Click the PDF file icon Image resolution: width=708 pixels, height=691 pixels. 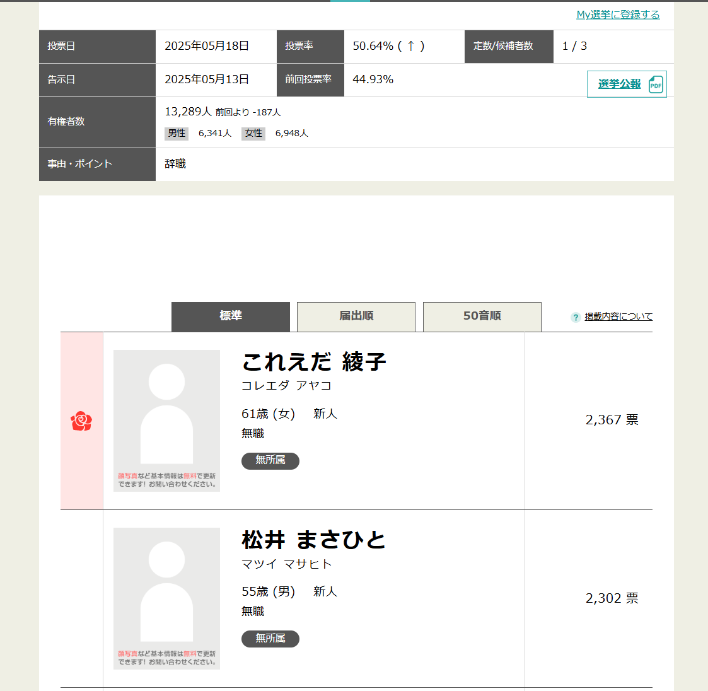(x=656, y=84)
